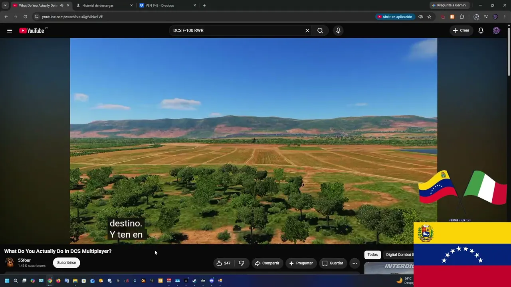Open Chrome extensions puzzle icon

(x=462, y=17)
